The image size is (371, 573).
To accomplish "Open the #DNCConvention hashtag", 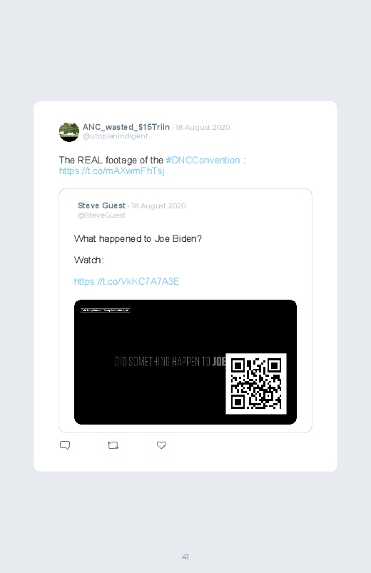I will click(x=203, y=160).
